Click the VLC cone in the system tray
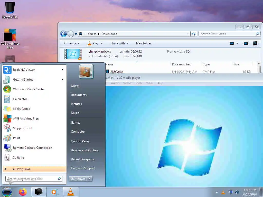Viewport: 263px width, 197px height. tap(223, 192)
